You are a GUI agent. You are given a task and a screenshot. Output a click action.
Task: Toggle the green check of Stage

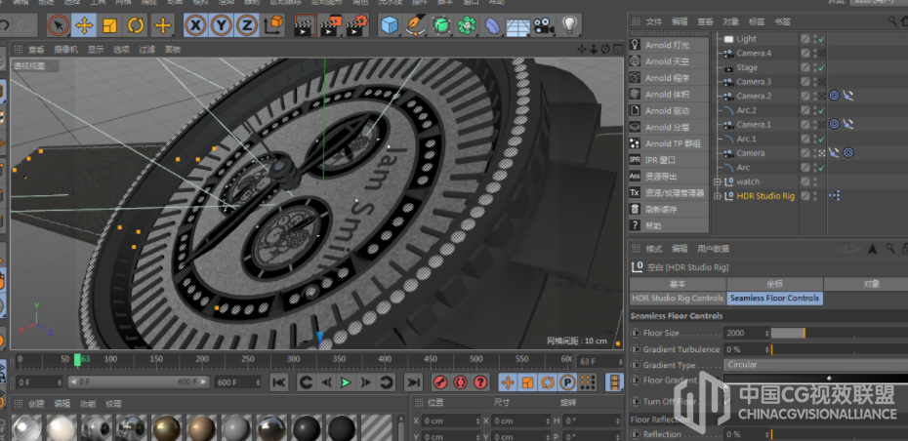(x=822, y=67)
